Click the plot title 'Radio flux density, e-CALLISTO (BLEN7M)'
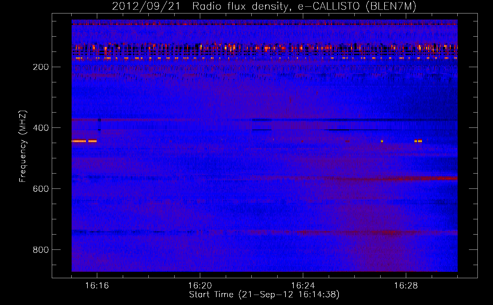Image resolution: width=493 pixels, height=305 pixels. click(x=304, y=6)
